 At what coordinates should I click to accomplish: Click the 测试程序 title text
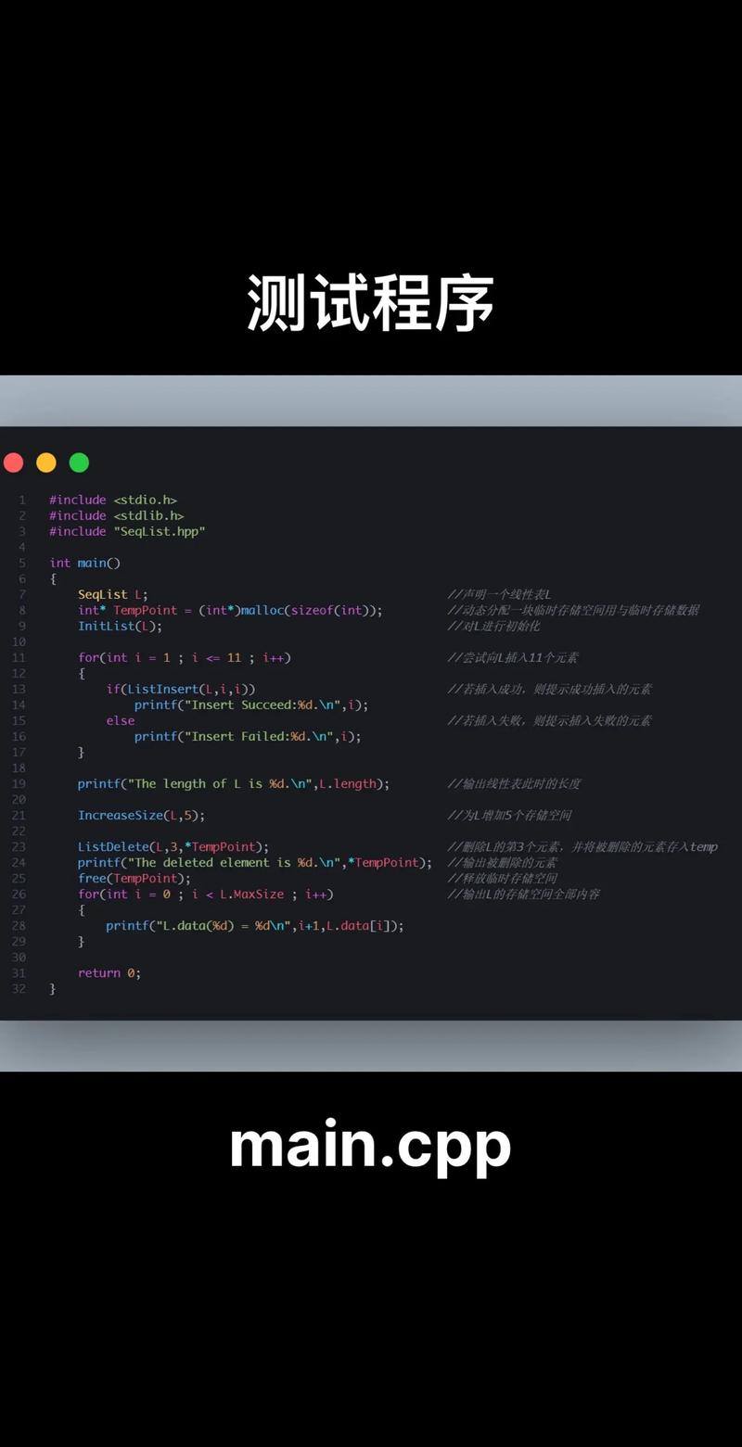click(370, 304)
